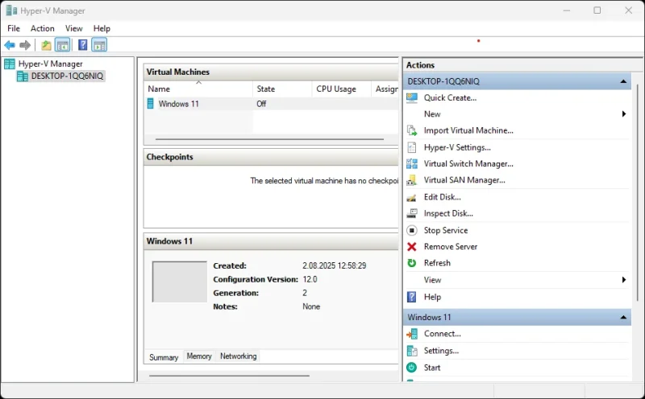Sort by the Name column header
This screenshot has width=645, height=399.
(x=198, y=88)
